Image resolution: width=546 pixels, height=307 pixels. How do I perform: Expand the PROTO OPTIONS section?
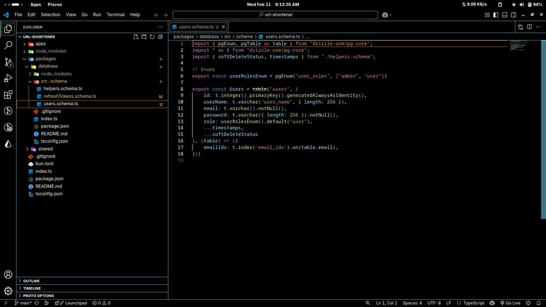tap(92, 295)
